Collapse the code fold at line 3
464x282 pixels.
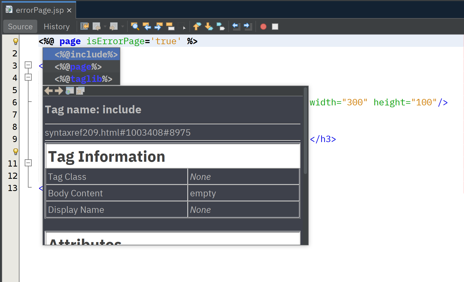point(28,65)
